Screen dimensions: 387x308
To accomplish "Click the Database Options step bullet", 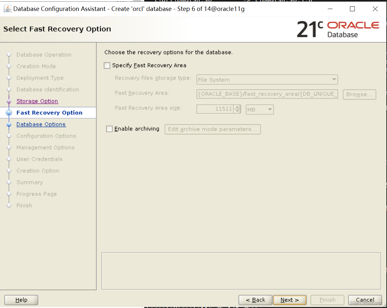I will point(9,124).
